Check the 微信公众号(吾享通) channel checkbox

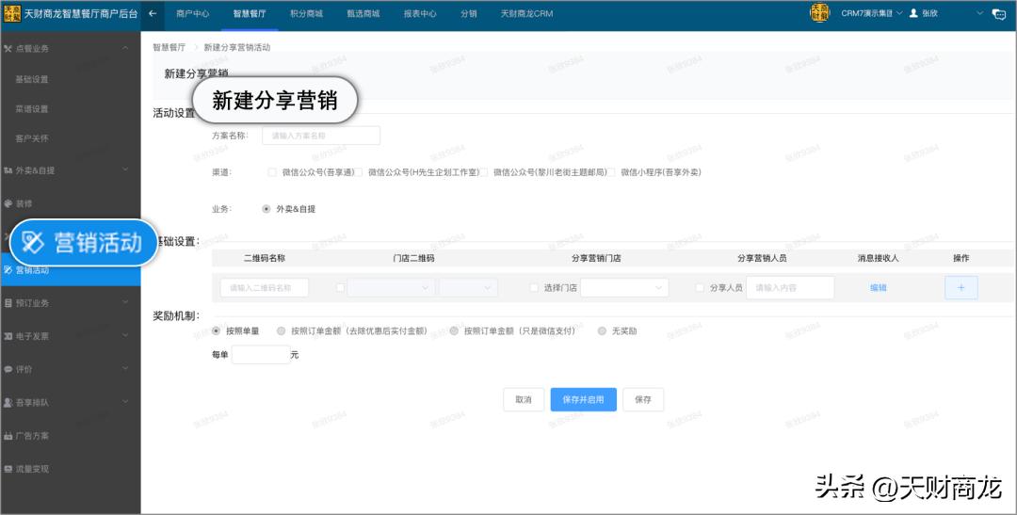click(272, 172)
